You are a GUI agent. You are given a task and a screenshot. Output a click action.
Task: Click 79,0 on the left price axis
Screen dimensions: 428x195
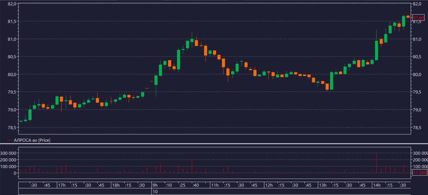11,110
